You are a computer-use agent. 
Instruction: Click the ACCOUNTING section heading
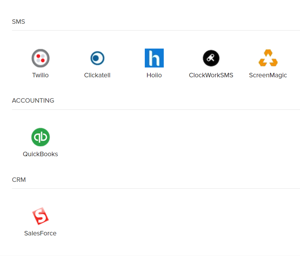pos(33,101)
